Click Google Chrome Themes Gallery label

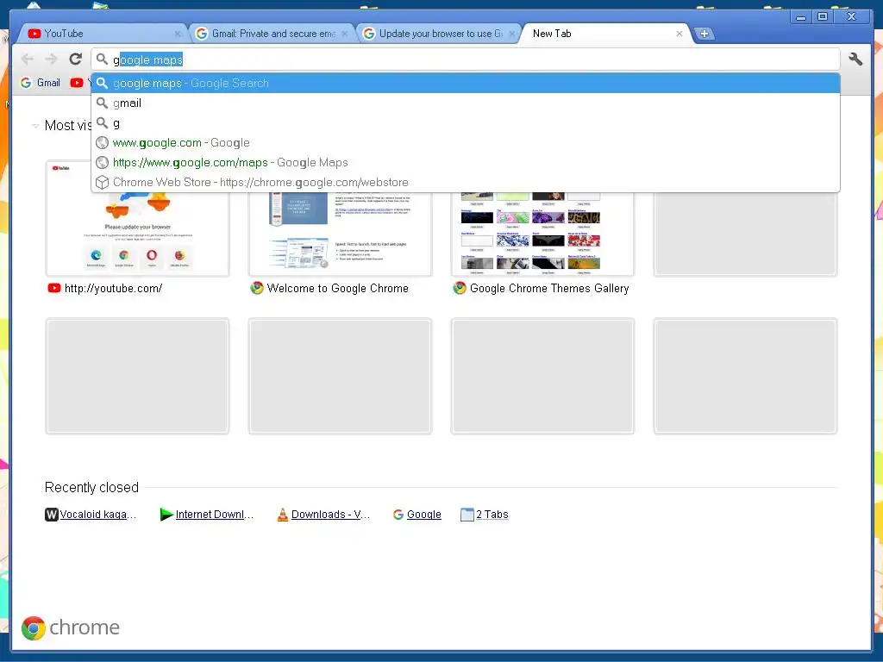[x=549, y=288]
